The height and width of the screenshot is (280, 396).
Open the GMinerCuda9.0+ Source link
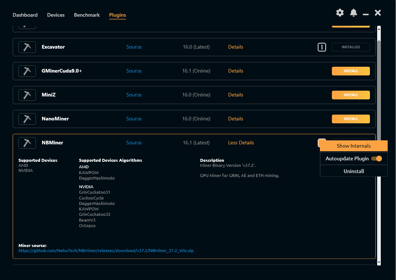(x=134, y=71)
